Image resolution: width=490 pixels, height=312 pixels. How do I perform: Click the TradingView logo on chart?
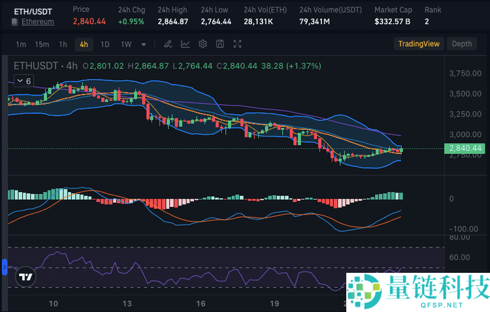click(25, 277)
